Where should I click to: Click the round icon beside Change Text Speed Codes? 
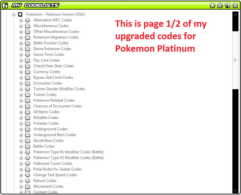click(28, 175)
